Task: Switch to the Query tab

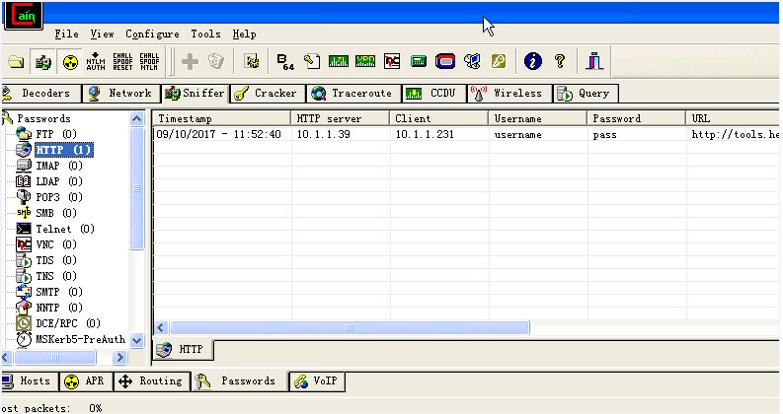Action: [x=587, y=94]
